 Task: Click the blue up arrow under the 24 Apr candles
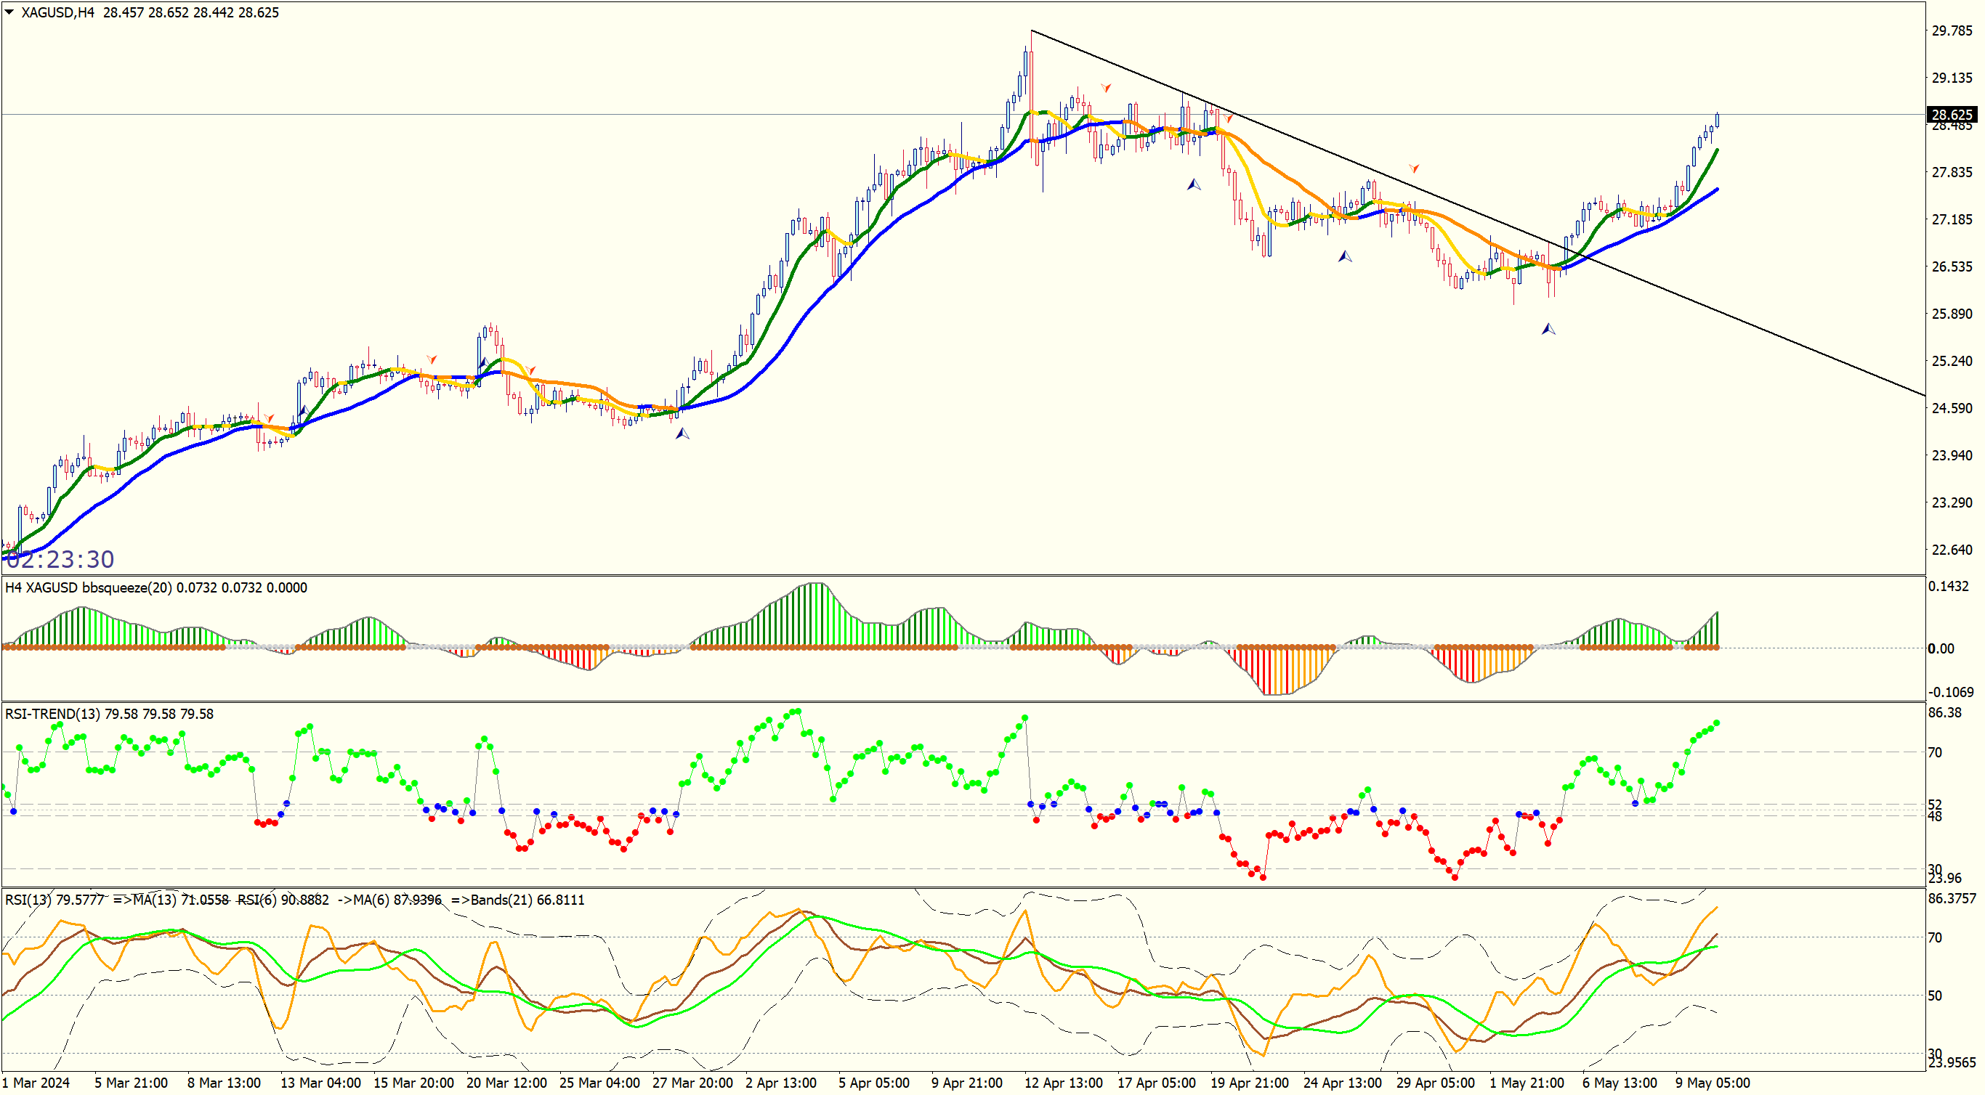(1345, 256)
